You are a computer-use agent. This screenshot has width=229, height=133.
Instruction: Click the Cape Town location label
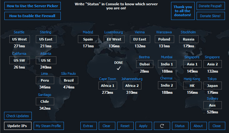(107, 79)
